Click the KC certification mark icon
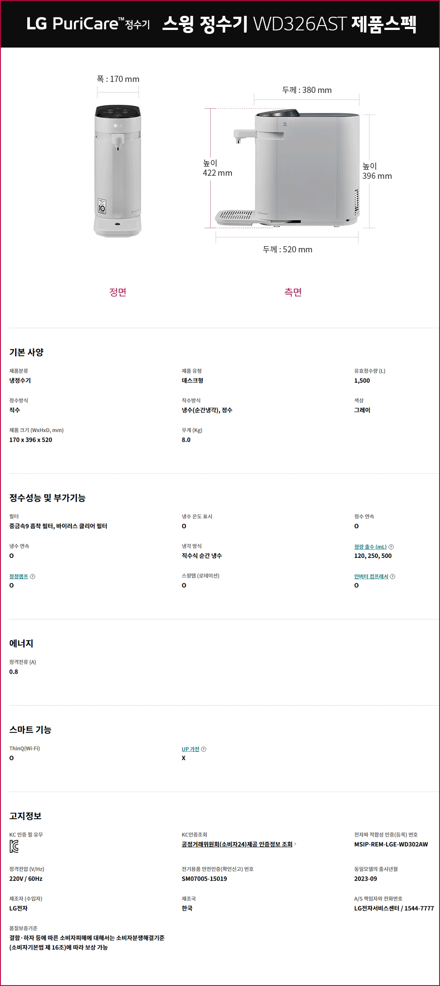The width and height of the screenshot is (440, 986). point(14,846)
